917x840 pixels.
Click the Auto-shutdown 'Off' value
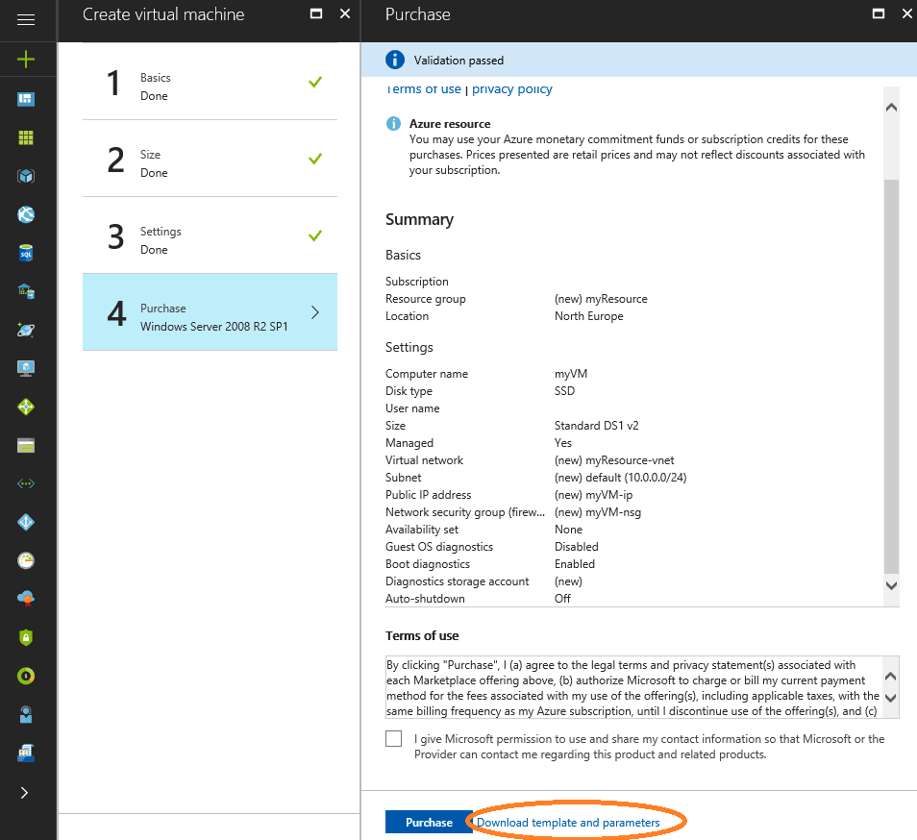pyautogui.click(x=562, y=599)
